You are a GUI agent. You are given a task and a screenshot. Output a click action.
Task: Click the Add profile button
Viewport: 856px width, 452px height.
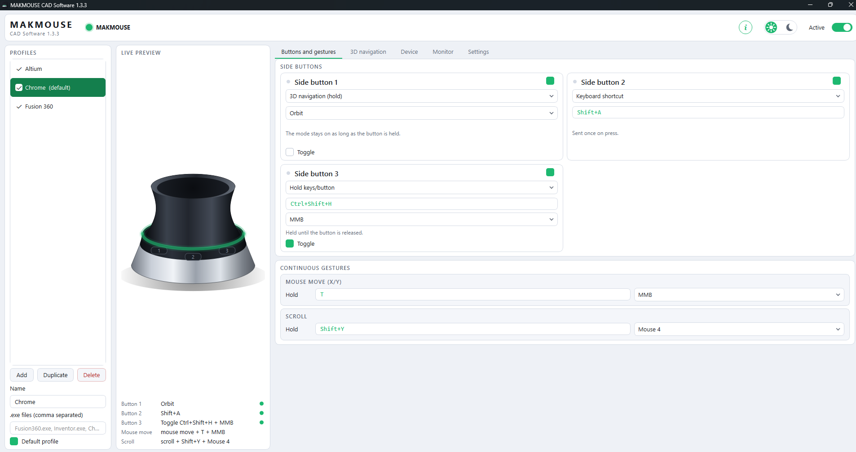coord(22,375)
